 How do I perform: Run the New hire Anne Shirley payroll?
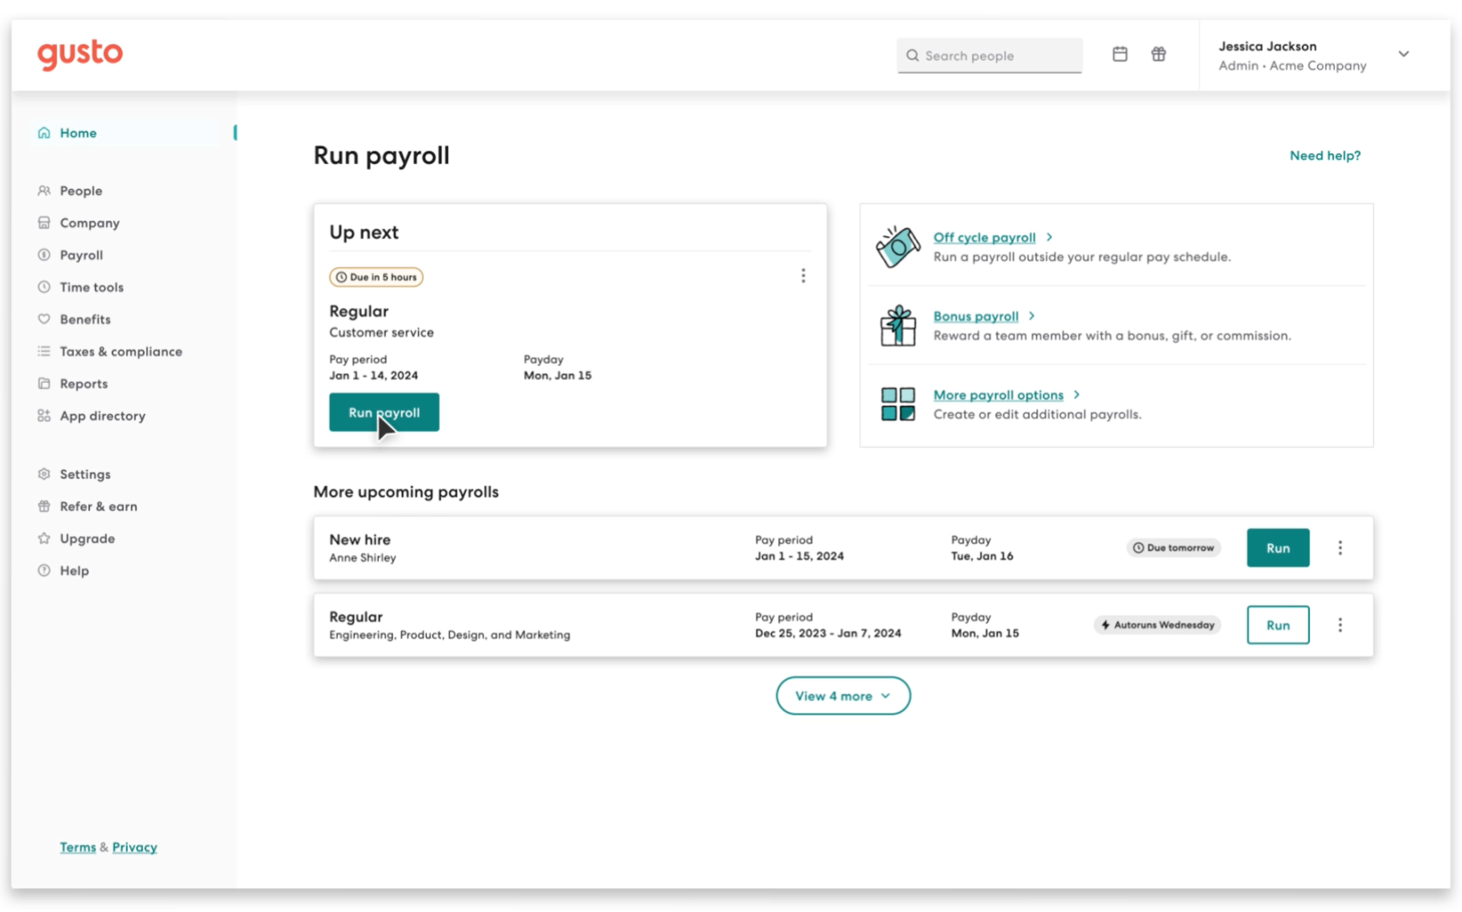(x=1277, y=548)
